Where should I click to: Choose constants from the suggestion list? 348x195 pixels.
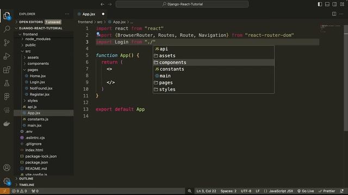coord(214,69)
